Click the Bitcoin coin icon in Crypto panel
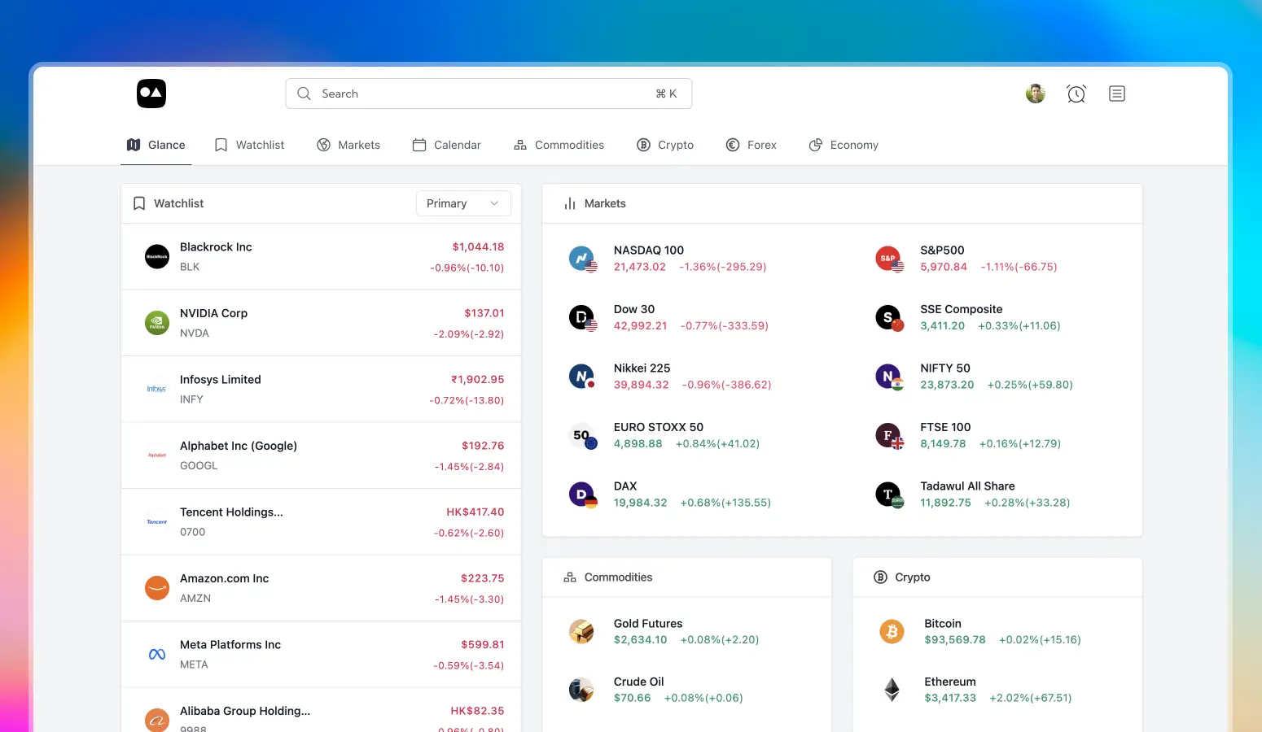Screen dimensions: 1262x732 click(892, 631)
